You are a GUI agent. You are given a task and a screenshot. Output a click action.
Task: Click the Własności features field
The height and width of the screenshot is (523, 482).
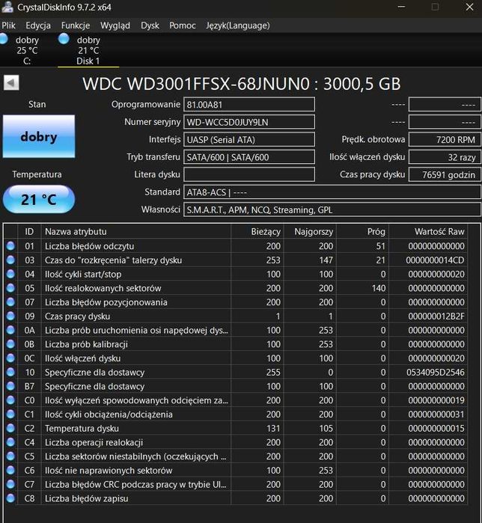tap(332, 209)
